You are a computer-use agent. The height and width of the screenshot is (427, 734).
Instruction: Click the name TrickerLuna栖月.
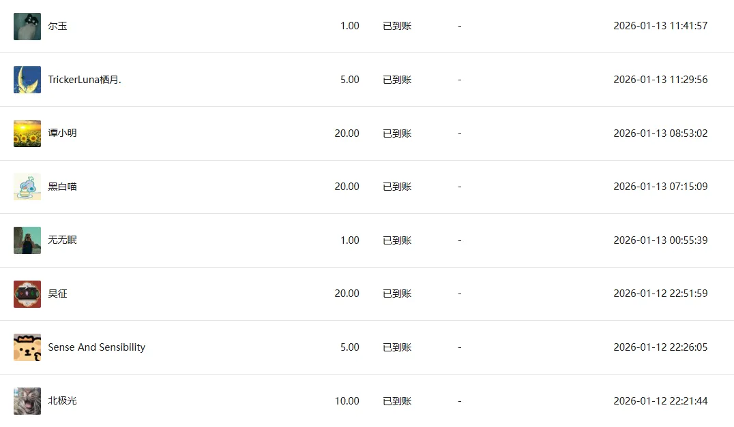pos(85,80)
